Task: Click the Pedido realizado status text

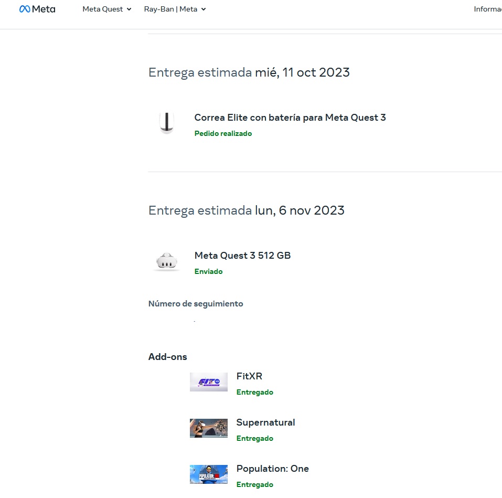Action: 223,133
